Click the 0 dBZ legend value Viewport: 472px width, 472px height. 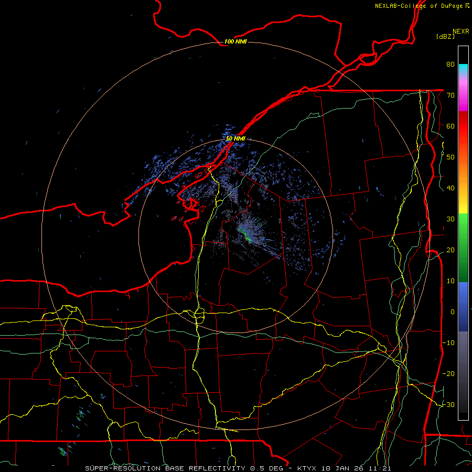click(453, 312)
